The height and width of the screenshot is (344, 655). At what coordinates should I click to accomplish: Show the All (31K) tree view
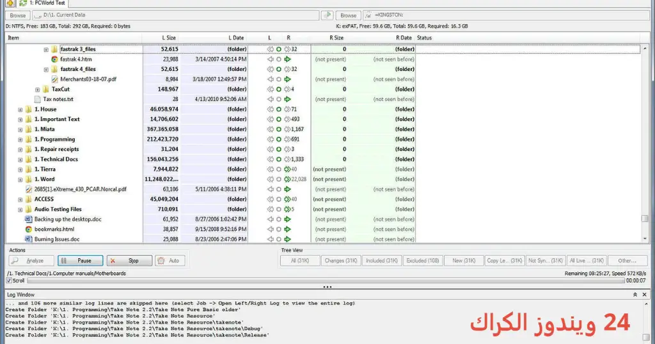coord(300,260)
